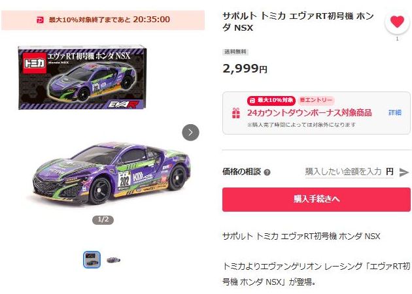Click the 1/2 image counter indicator
The height and width of the screenshot is (294, 412).
tap(103, 220)
